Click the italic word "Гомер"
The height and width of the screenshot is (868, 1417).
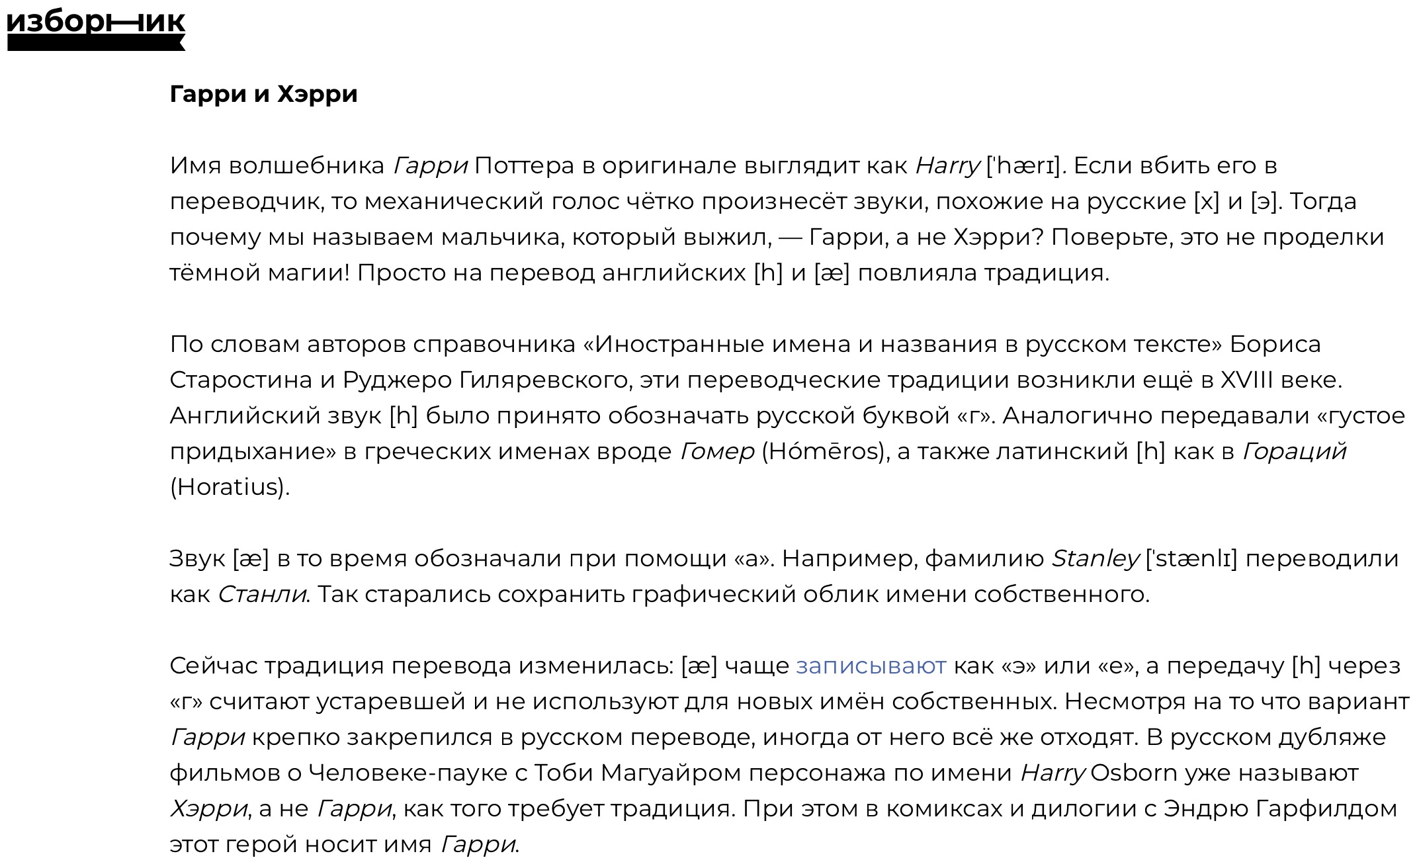point(716,451)
